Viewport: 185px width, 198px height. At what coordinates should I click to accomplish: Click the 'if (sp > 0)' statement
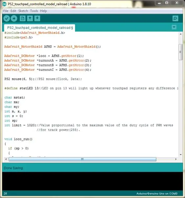point(18,148)
